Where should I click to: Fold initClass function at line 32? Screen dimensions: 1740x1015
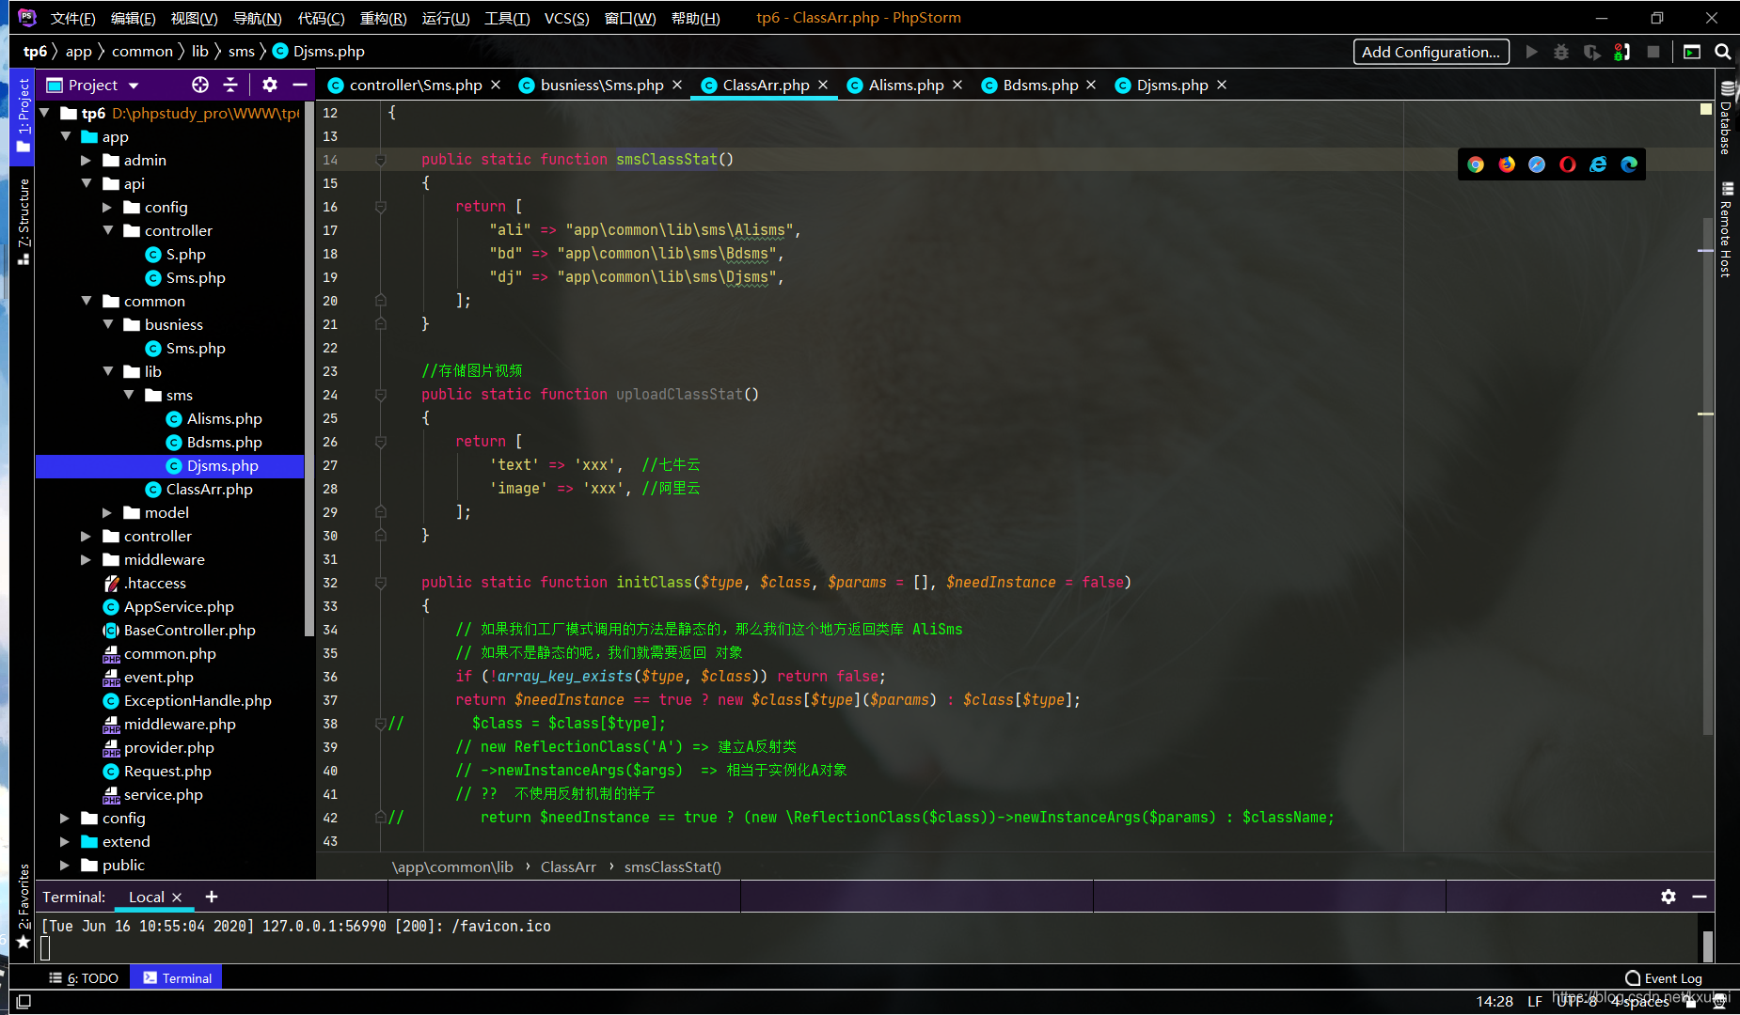click(381, 583)
